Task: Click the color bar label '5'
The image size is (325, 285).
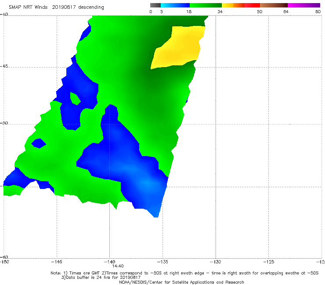Action: 162,12
